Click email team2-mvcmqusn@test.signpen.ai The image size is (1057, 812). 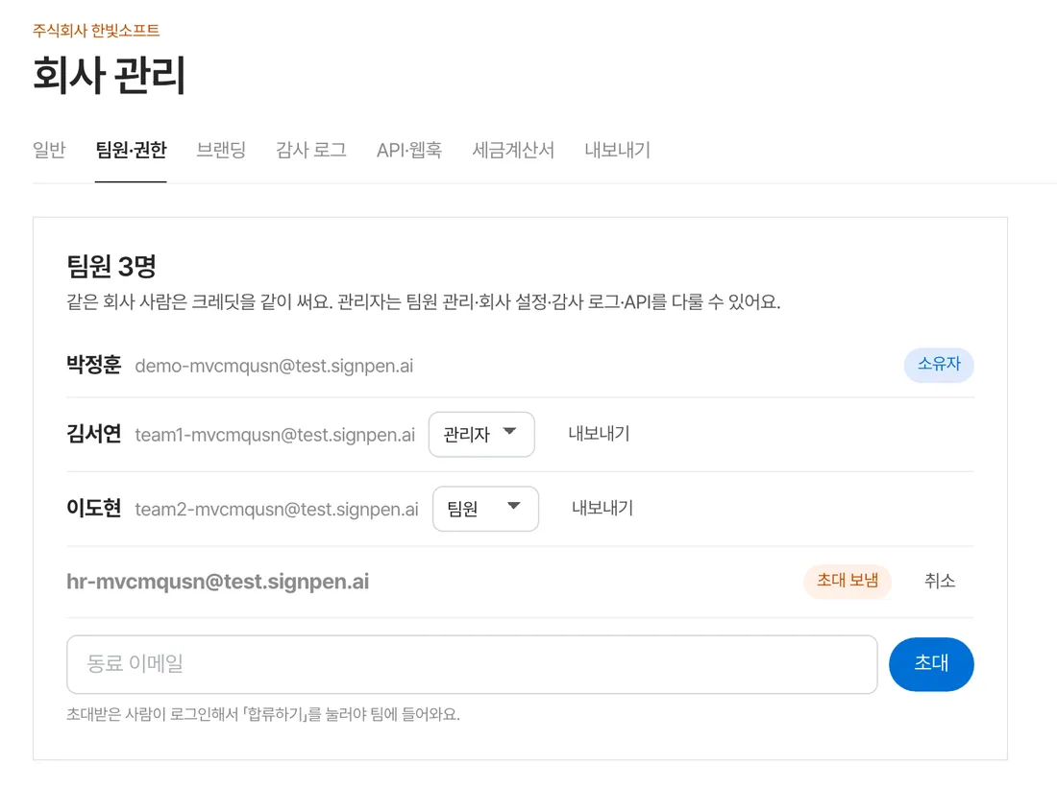click(x=277, y=509)
